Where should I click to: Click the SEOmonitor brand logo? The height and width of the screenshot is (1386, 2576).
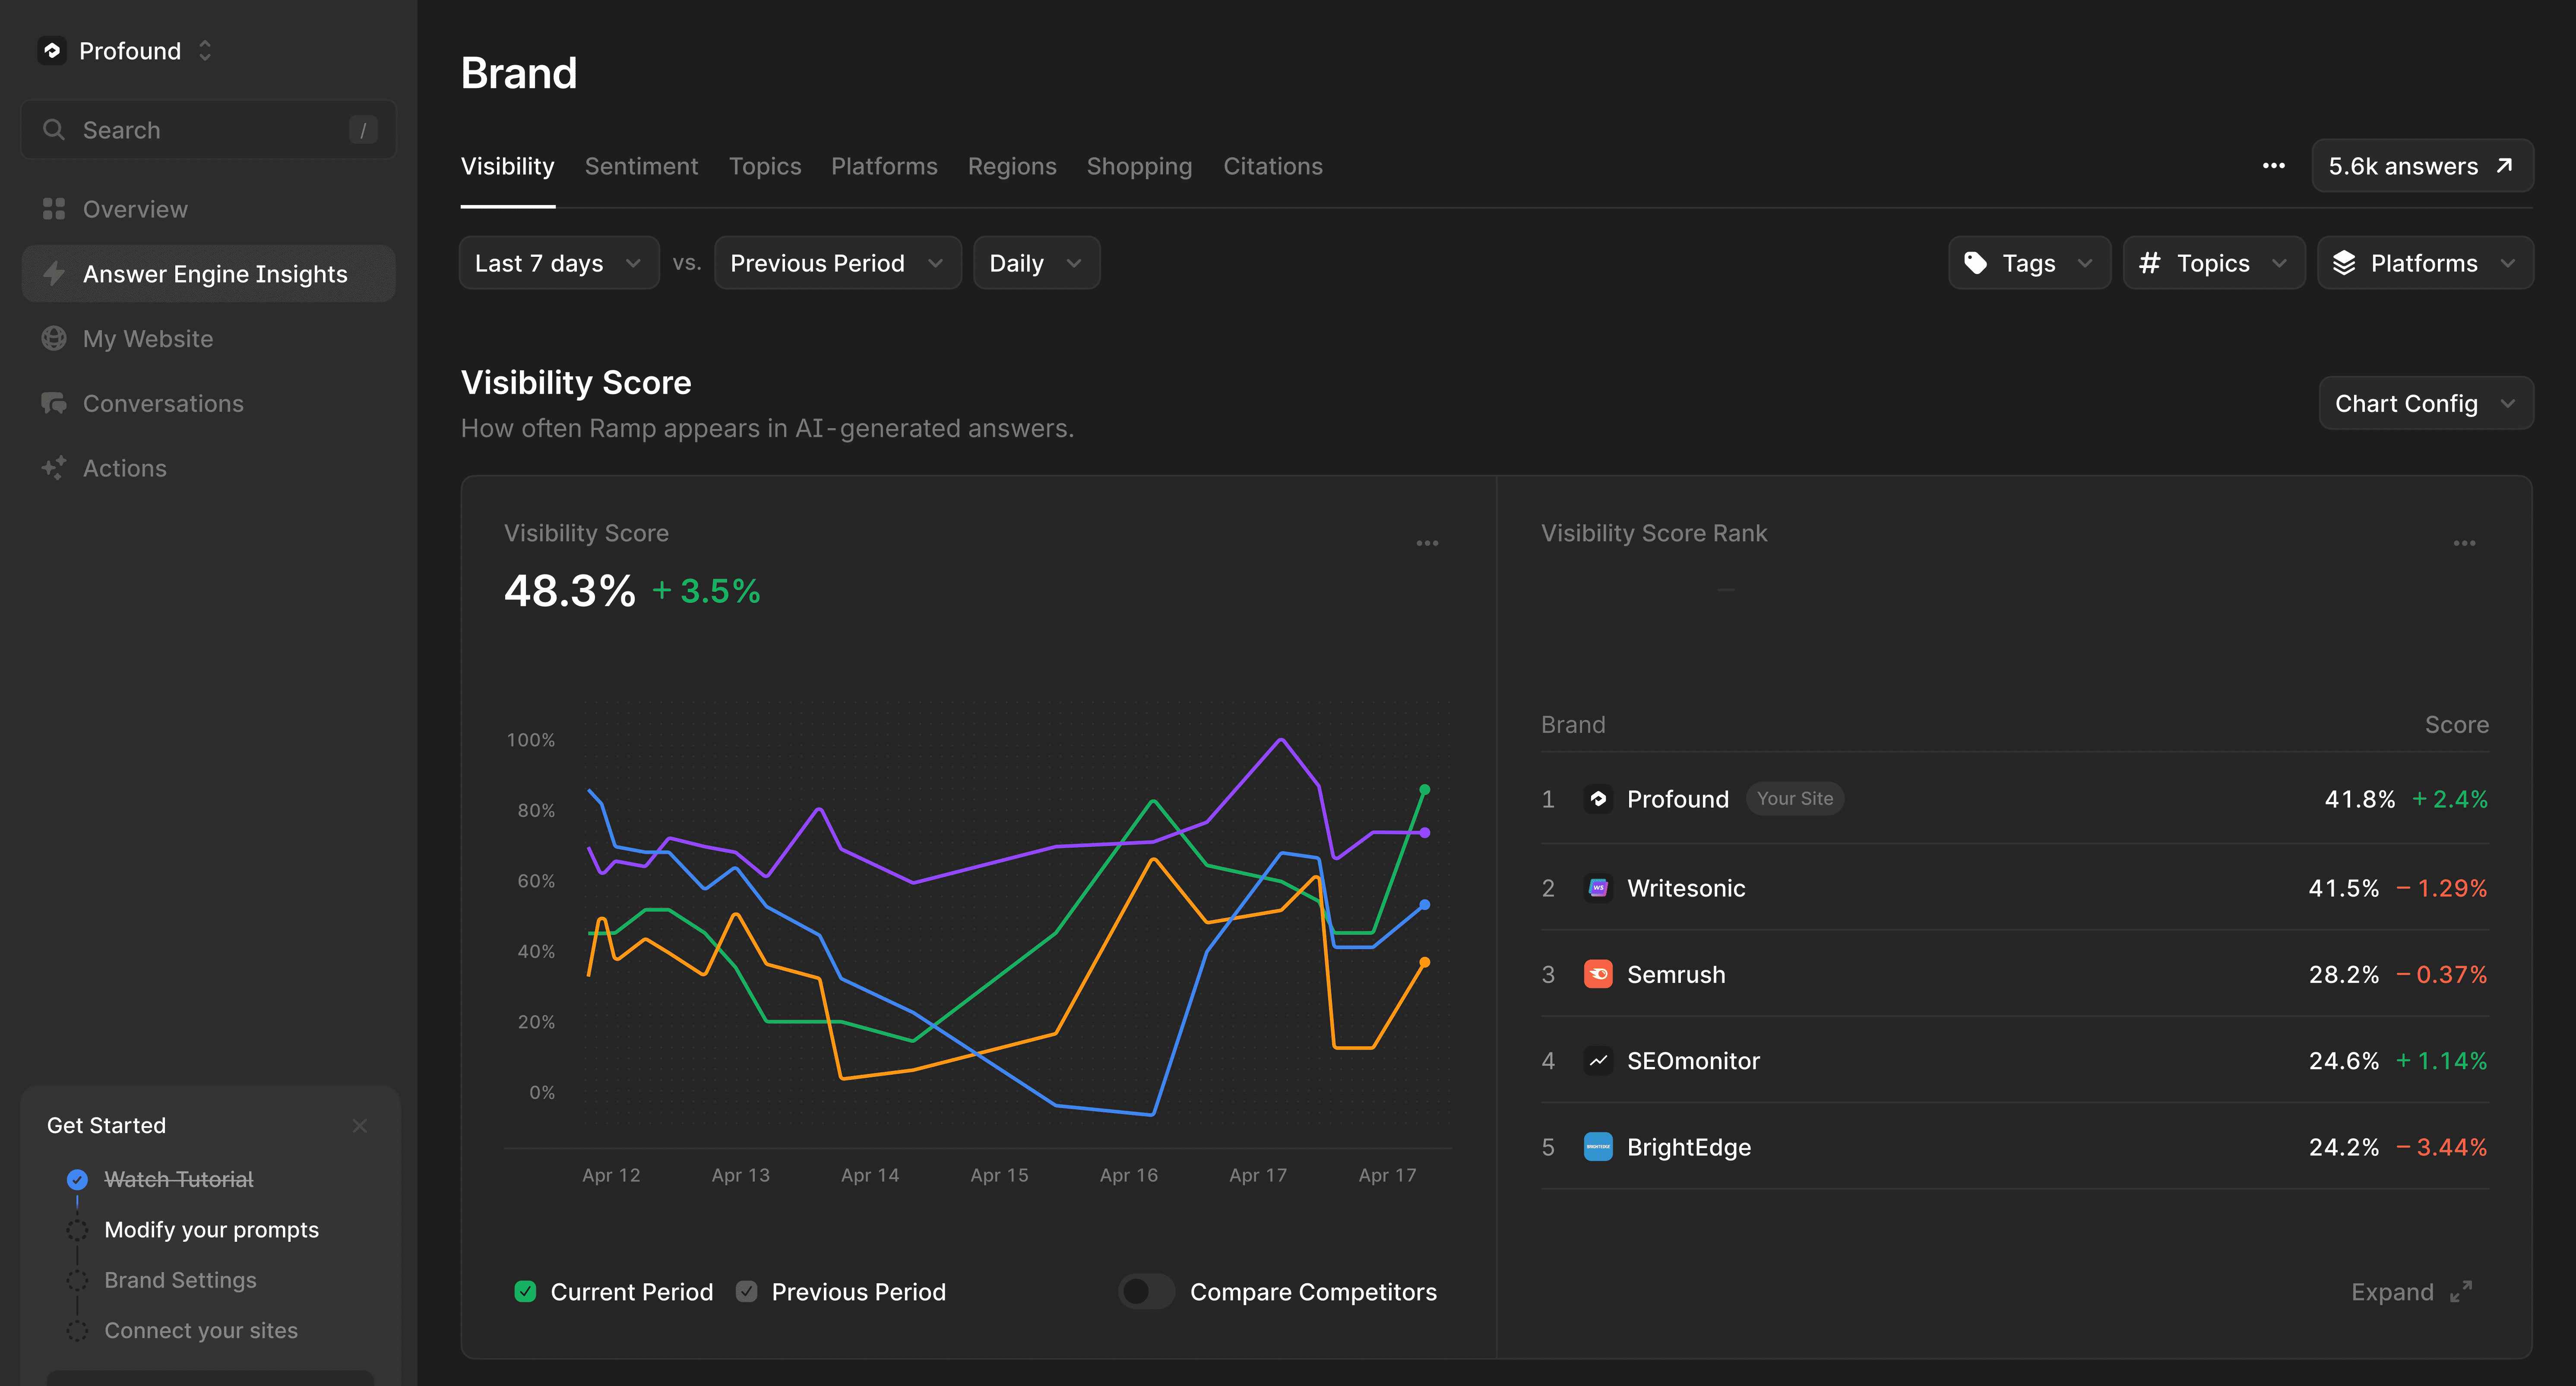tap(1598, 1060)
